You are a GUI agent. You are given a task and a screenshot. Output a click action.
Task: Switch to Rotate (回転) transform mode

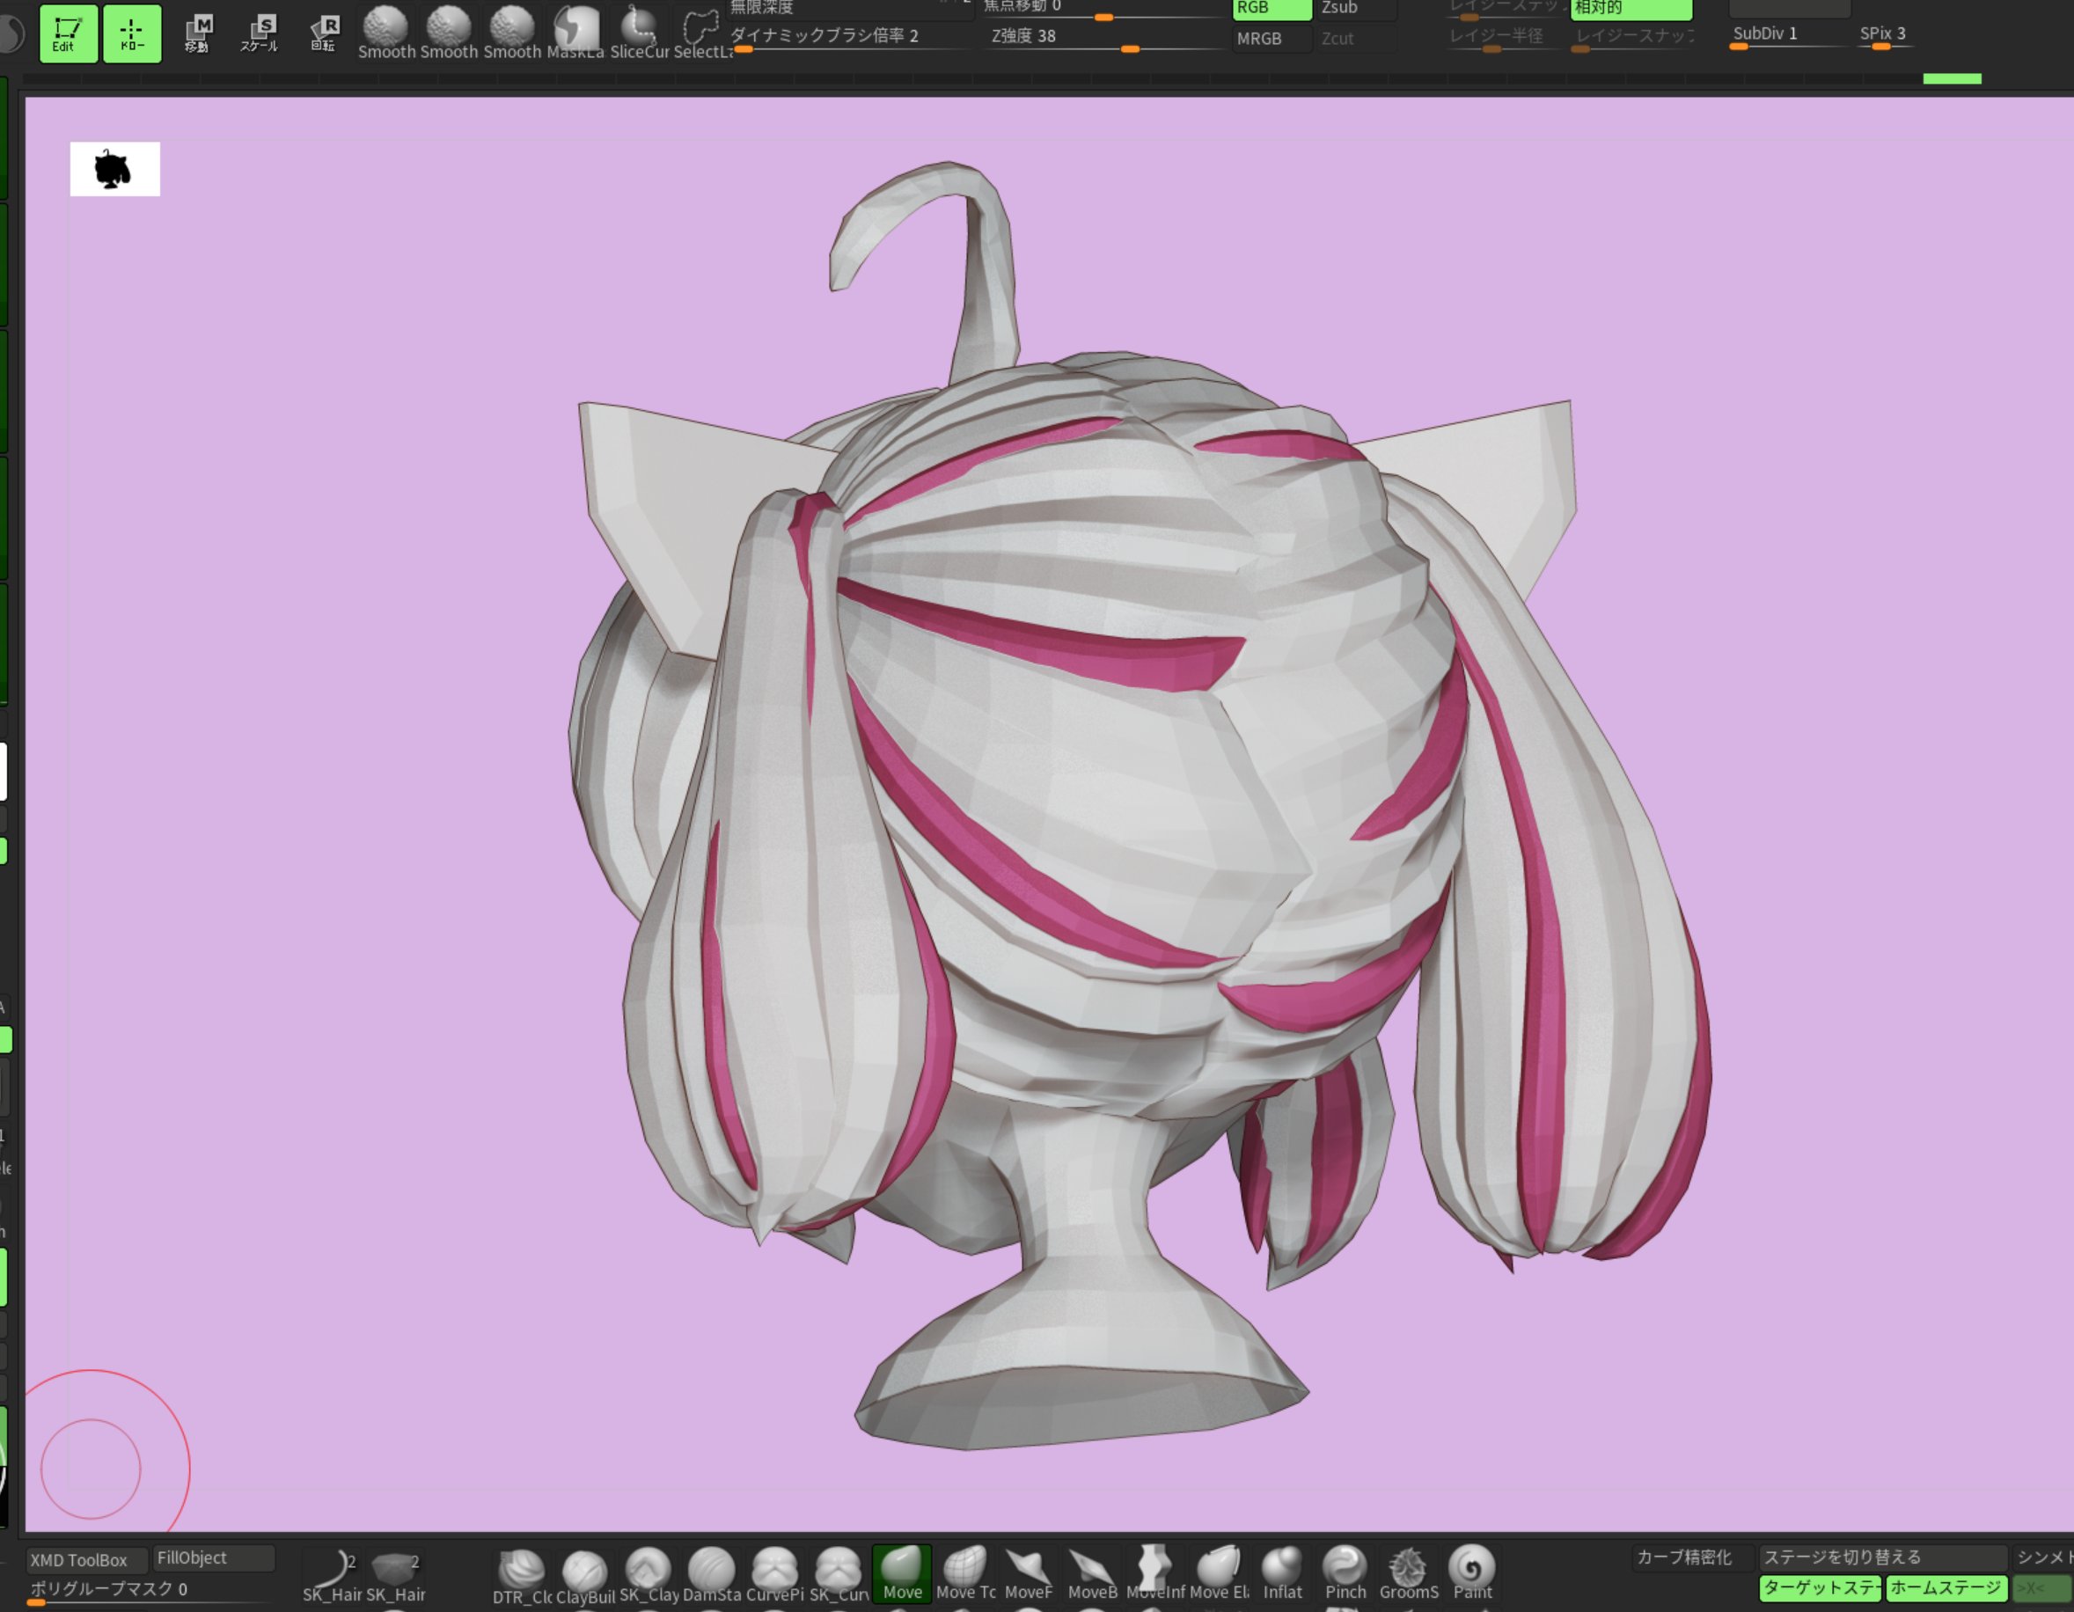coord(324,33)
